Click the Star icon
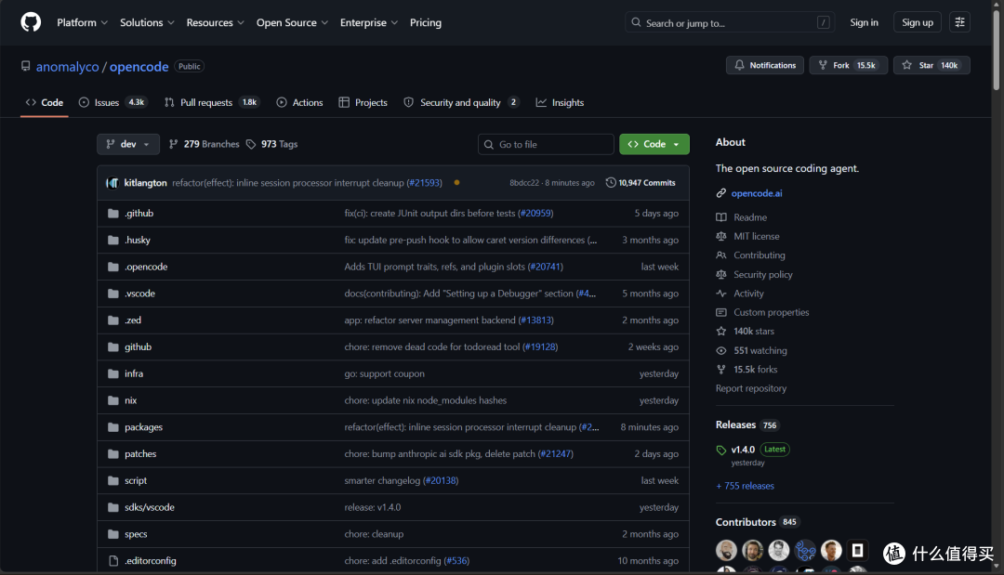 click(906, 65)
